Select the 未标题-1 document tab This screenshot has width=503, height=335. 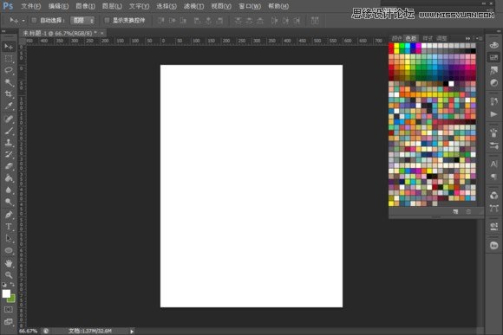pyautogui.click(x=60, y=33)
